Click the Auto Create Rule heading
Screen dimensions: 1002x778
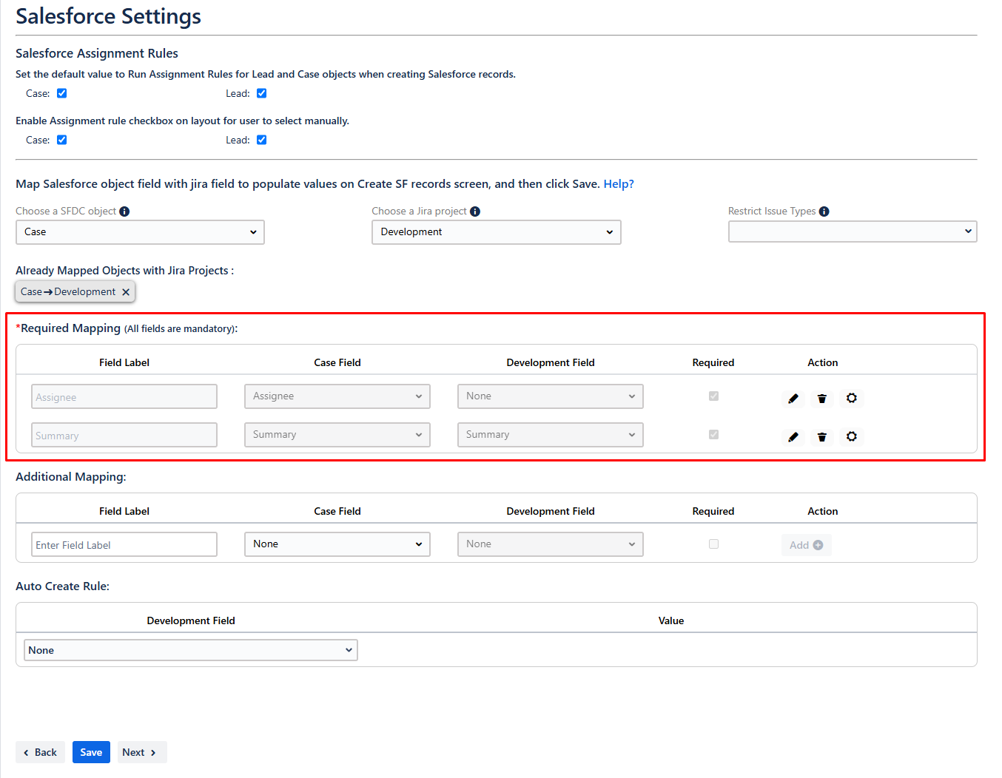click(62, 586)
